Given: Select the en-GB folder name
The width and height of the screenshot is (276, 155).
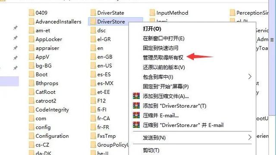Looking at the screenshot, I should (x=105, y=57).
